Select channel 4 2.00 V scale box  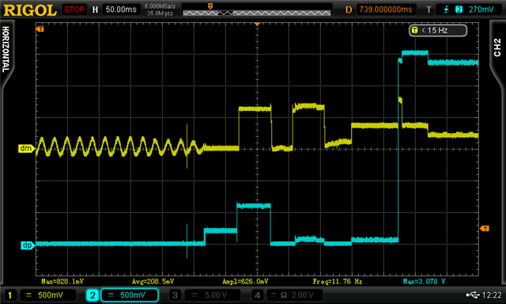(295, 295)
